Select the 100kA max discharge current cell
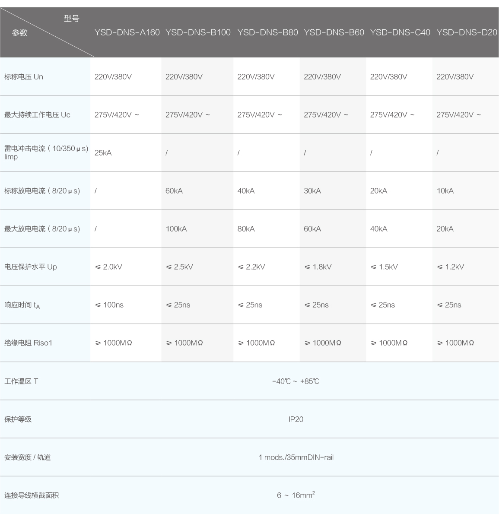 [176, 229]
